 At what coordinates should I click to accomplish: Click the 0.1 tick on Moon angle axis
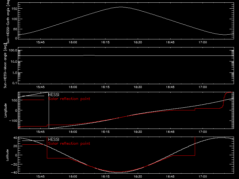[15, 83]
